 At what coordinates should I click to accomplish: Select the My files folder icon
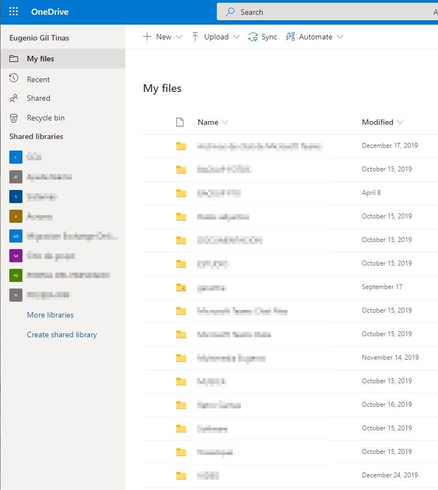pos(15,59)
